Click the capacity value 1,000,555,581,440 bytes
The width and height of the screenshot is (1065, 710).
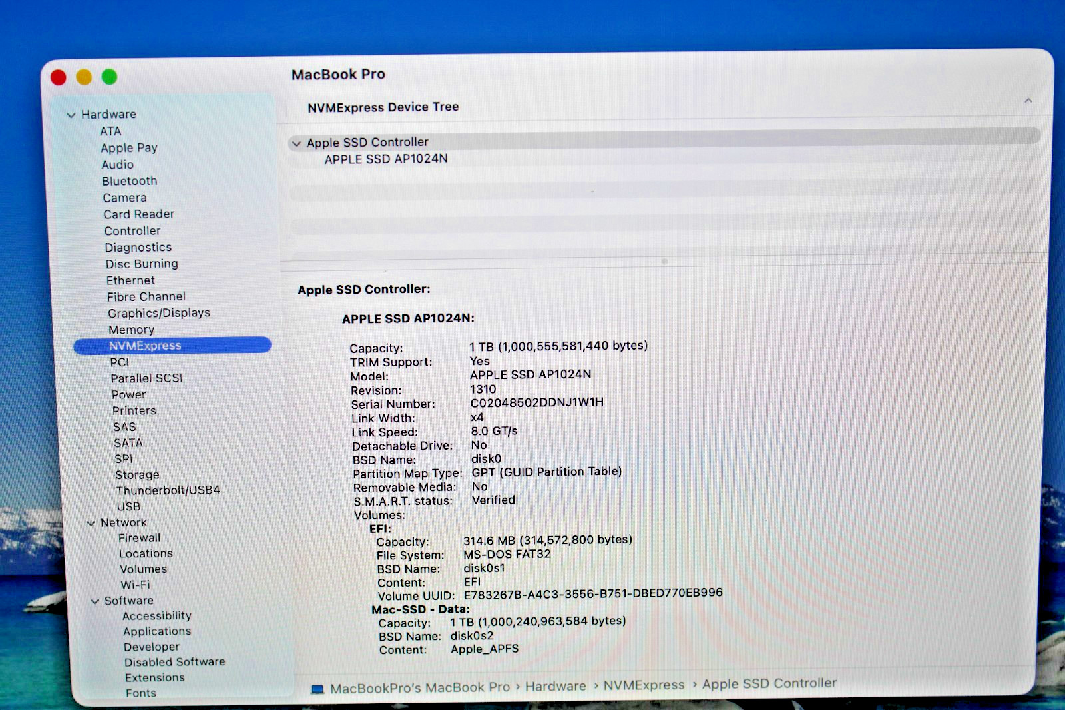click(x=558, y=346)
